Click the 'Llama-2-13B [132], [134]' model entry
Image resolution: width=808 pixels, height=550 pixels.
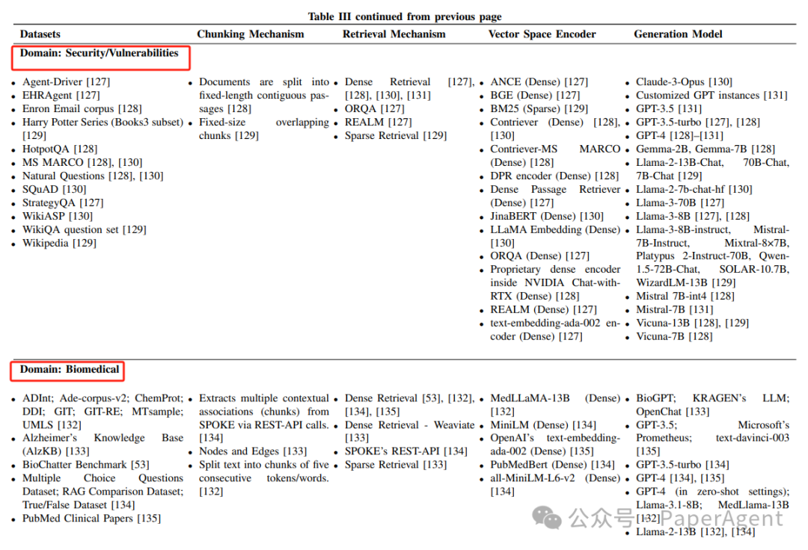[696, 531]
